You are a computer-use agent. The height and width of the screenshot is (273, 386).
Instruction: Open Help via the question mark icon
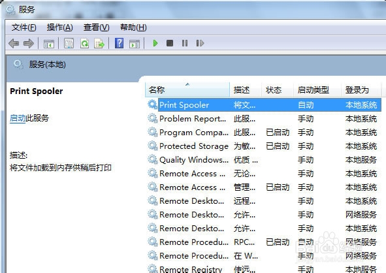click(119, 43)
